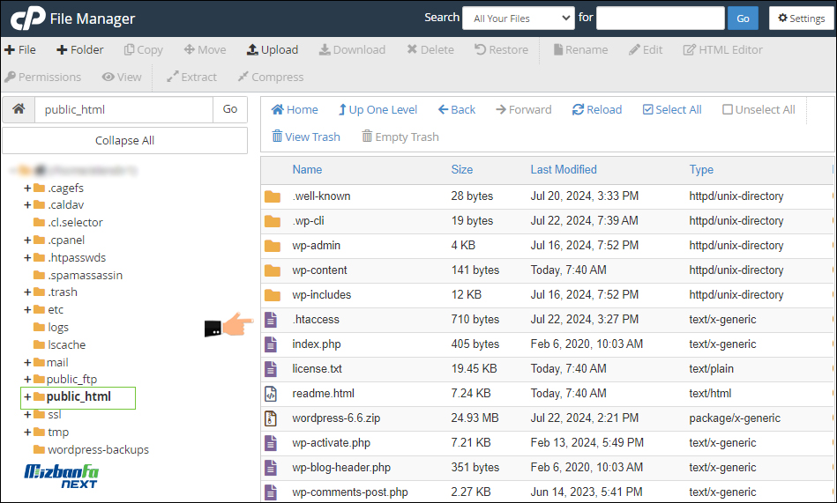
Task: Click the Rename toolbar icon
Action: 557,49
